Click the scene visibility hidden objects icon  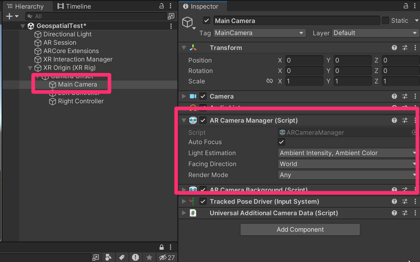166,258
